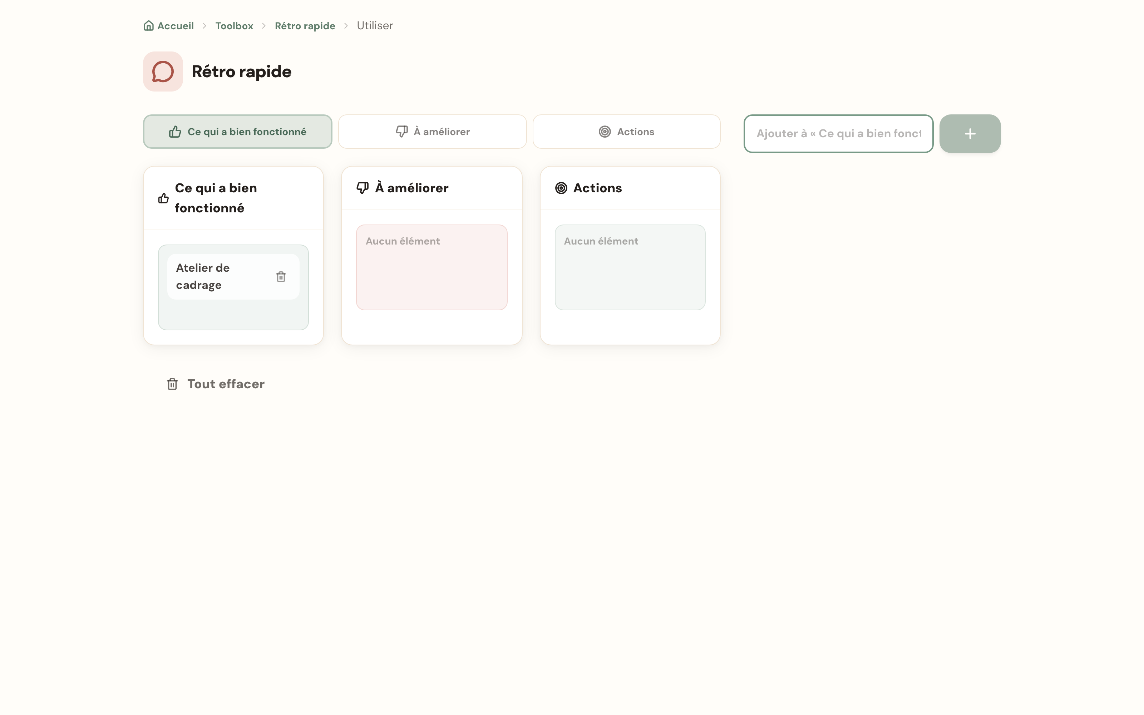The image size is (1144, 715).
Task: Open the Toolbox breadcrumb link
Action: [x=234, y=26]
